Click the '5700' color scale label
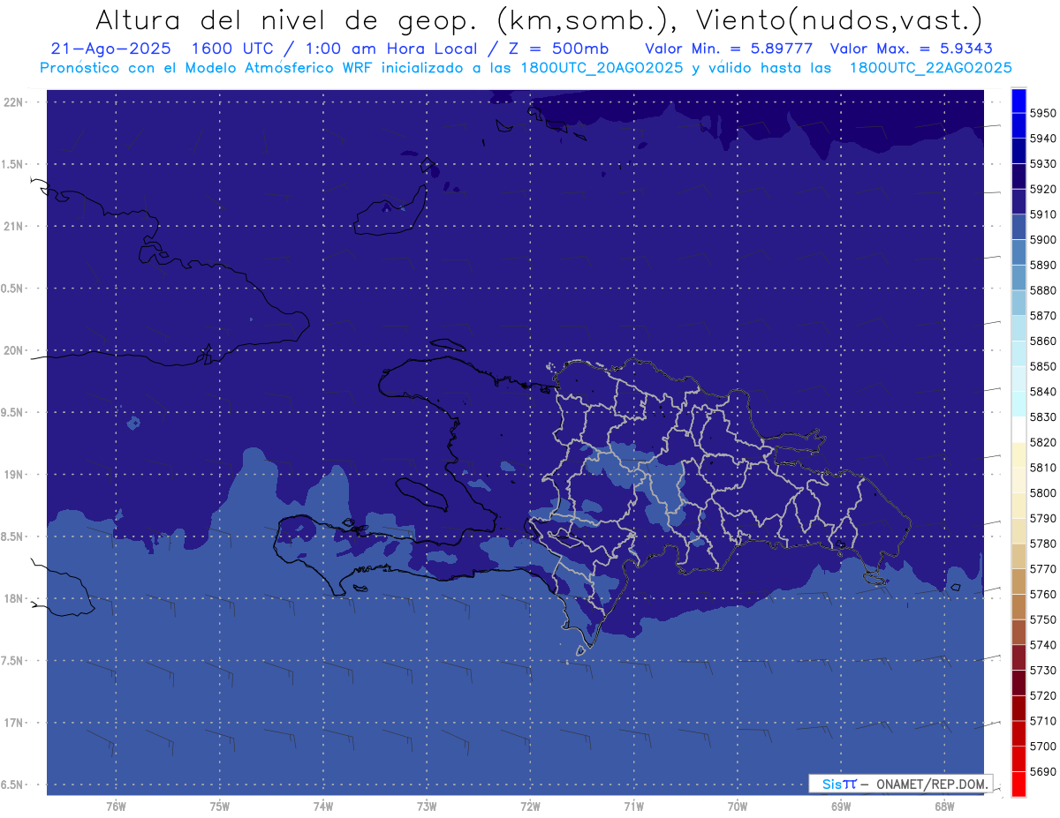Viewport: 1060px width, 818px height. [x=1043, y=746]
